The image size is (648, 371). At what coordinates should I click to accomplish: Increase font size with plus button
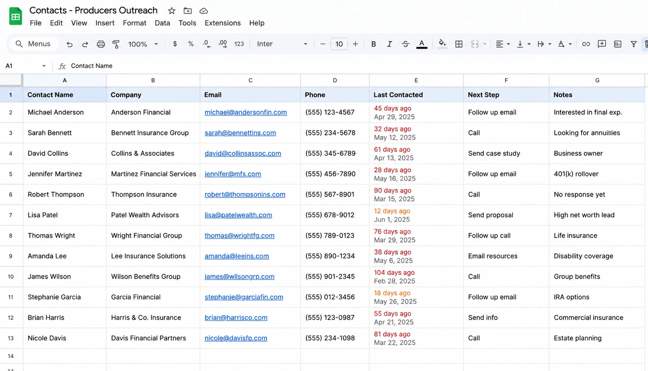[x=355, y=44]
